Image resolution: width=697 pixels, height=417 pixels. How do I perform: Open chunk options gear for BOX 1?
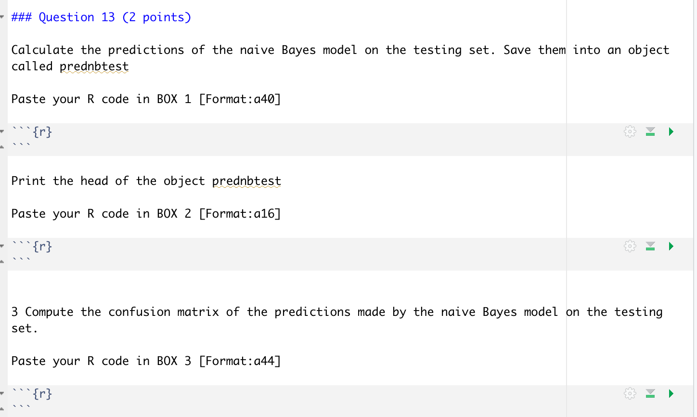click(630, 131)
